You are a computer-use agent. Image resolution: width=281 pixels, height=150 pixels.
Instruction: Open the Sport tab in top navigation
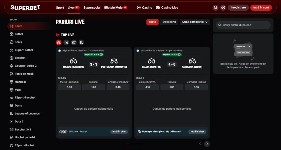60,7
